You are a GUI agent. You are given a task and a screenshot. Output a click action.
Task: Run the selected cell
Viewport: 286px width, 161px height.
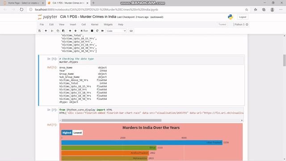coord(84,31)
